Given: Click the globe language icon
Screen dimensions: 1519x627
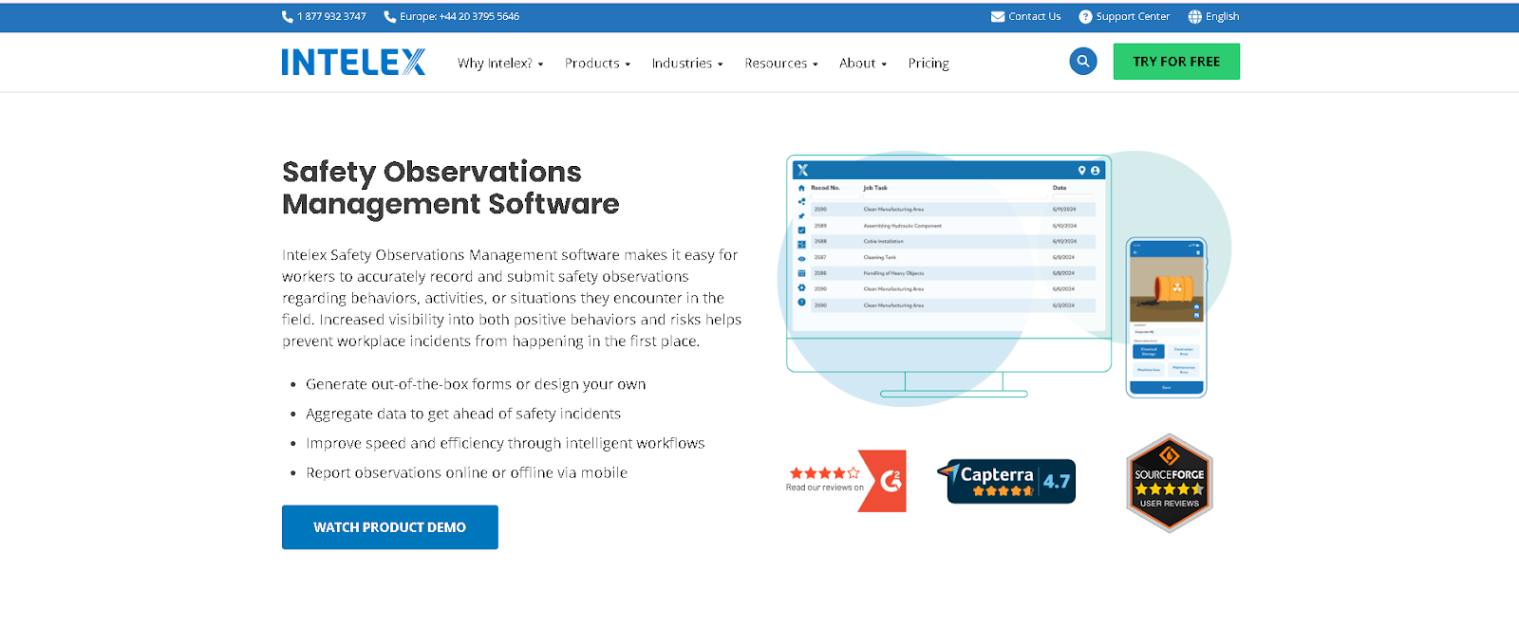Looking at the screenshot, I should point(1195,16).
